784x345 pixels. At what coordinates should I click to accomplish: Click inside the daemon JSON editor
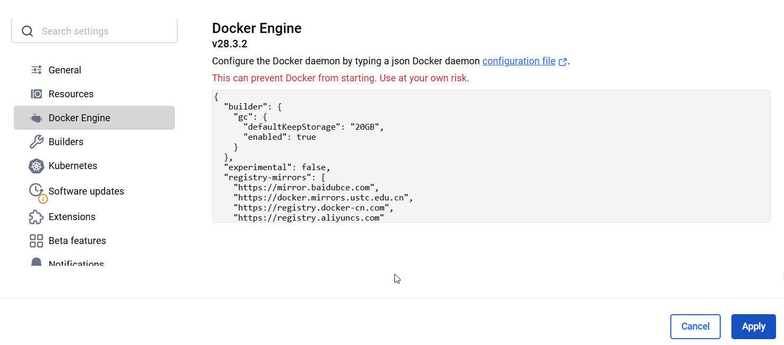[x=491, y=156]
